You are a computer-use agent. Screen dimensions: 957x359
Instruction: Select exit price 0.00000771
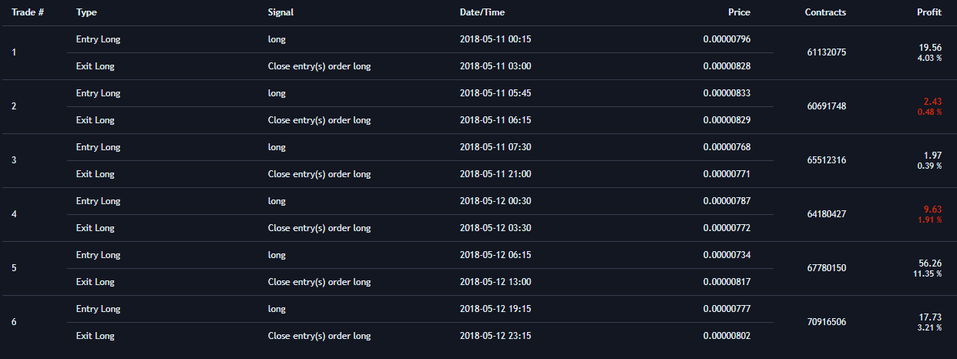click(x=727, y=174)
